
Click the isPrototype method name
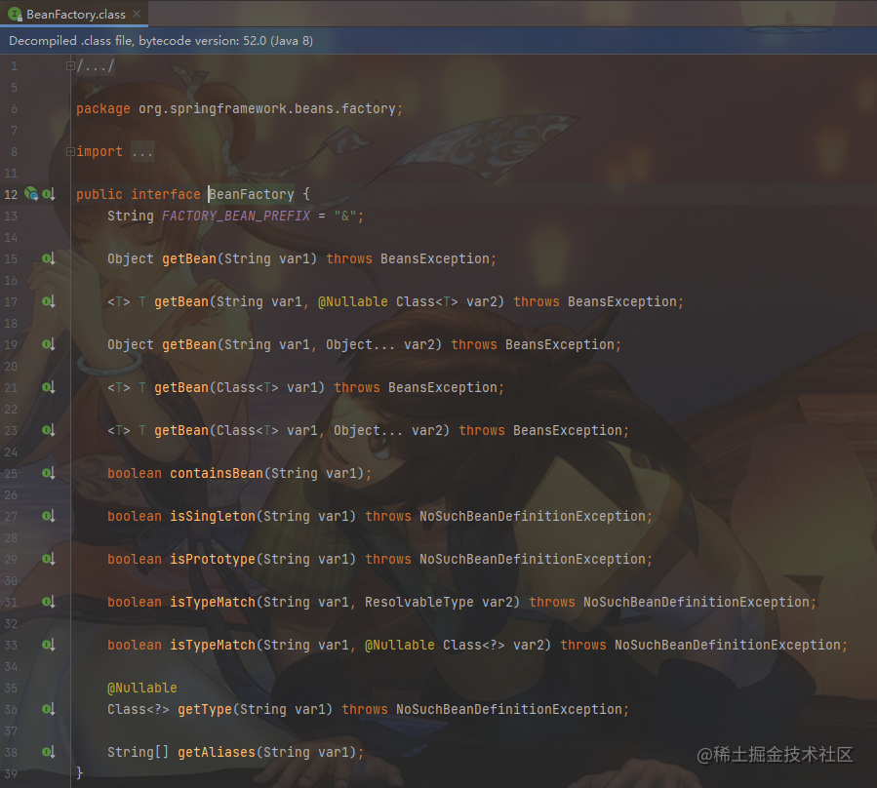tap(213, 559)
